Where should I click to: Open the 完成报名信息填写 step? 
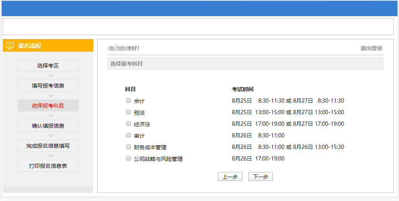point(48,146)
